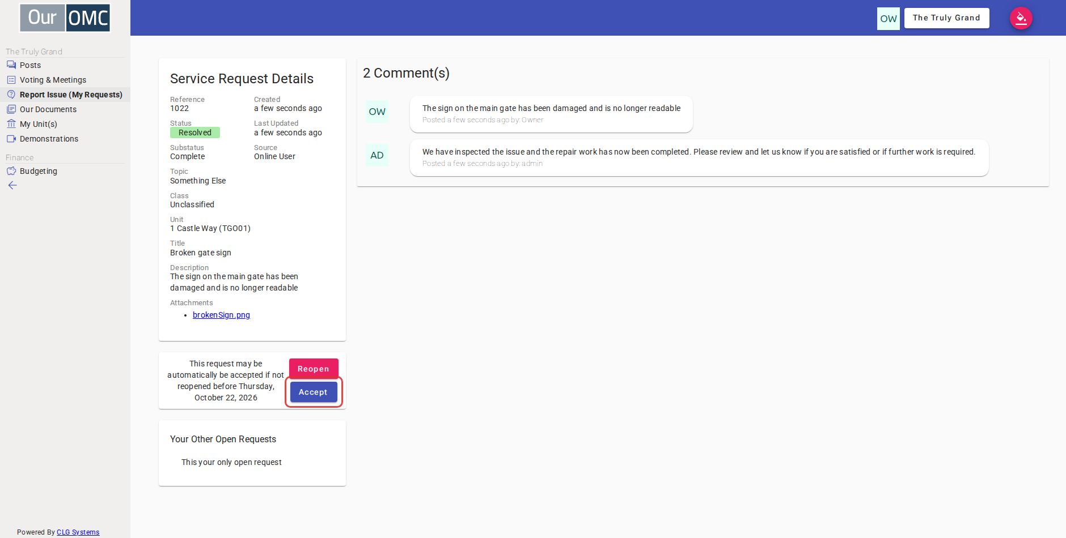Click the 'Broken gate sign' title text
This screenshot has height=538, width=1066.
[x=201, y=253]
